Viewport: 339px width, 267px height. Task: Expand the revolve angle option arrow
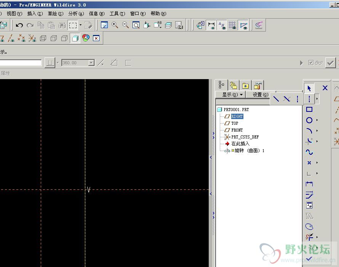[58, 63]
